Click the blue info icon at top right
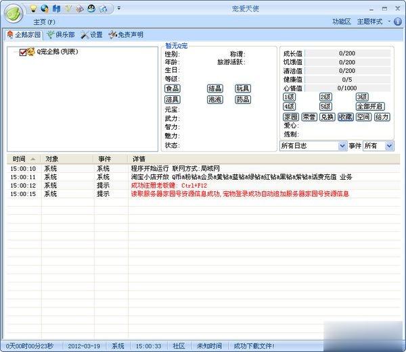 (398, 22)
